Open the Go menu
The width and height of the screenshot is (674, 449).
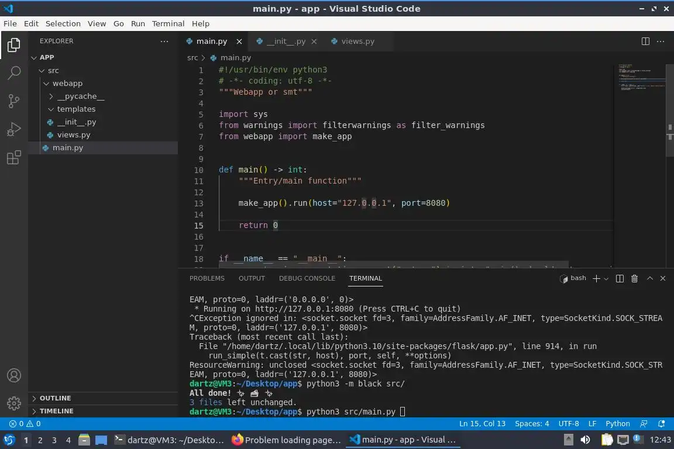pyautogui.click(x=119, y=23)
